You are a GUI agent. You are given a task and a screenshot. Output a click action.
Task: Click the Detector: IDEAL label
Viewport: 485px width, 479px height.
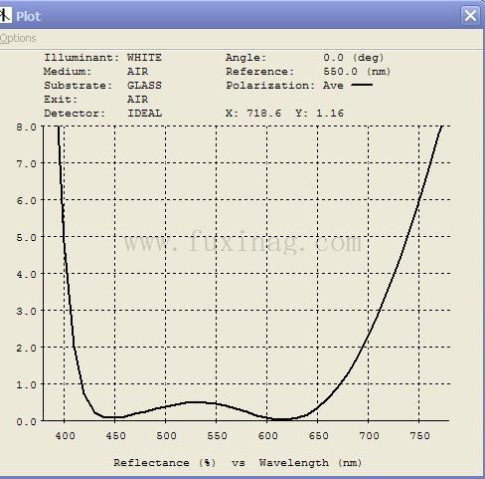click(x=102, y=114)
